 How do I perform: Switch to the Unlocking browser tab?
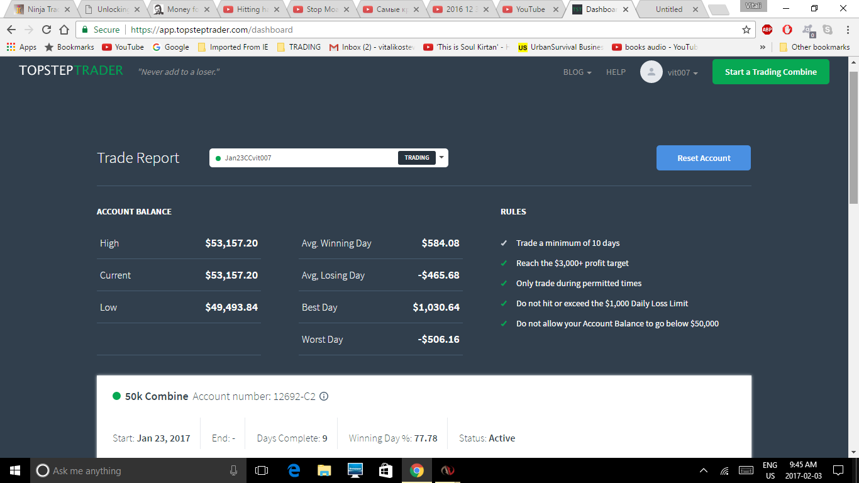[x=111, y=9]
